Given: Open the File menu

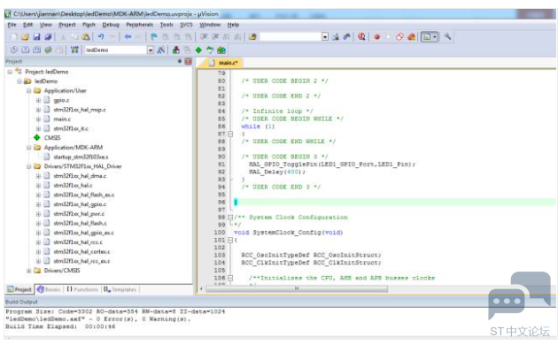Looking at the screenshot, I should click(12, 25).
